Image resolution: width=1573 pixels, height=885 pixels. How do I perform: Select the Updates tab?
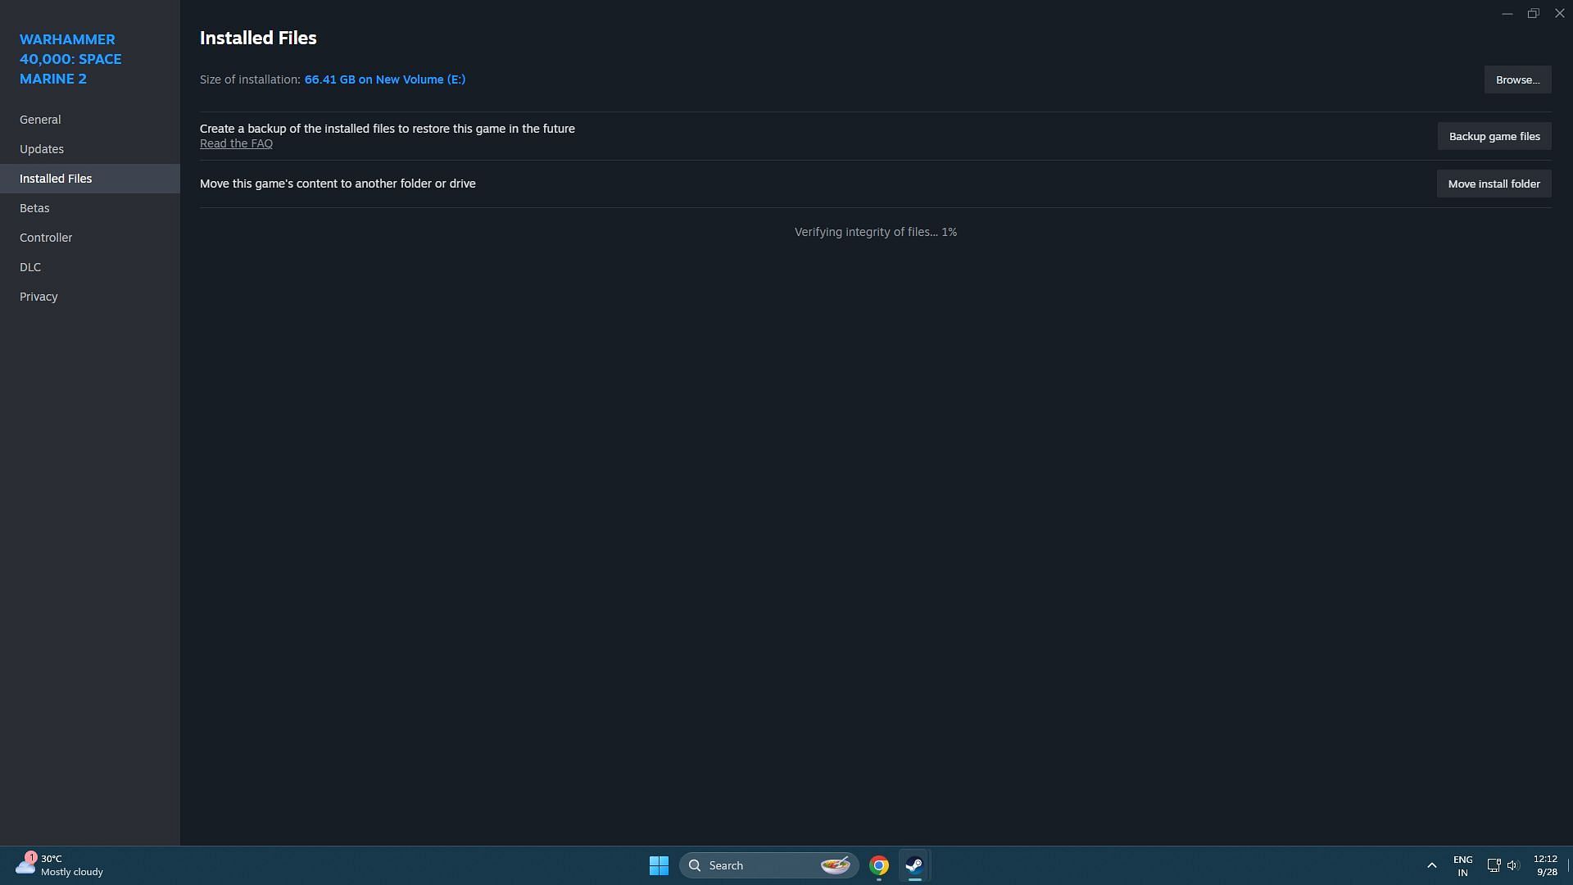click(41, 148)
